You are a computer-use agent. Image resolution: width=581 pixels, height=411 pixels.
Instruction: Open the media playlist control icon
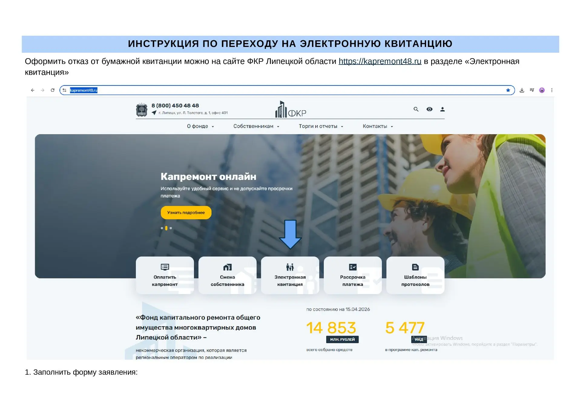[532, 90]
